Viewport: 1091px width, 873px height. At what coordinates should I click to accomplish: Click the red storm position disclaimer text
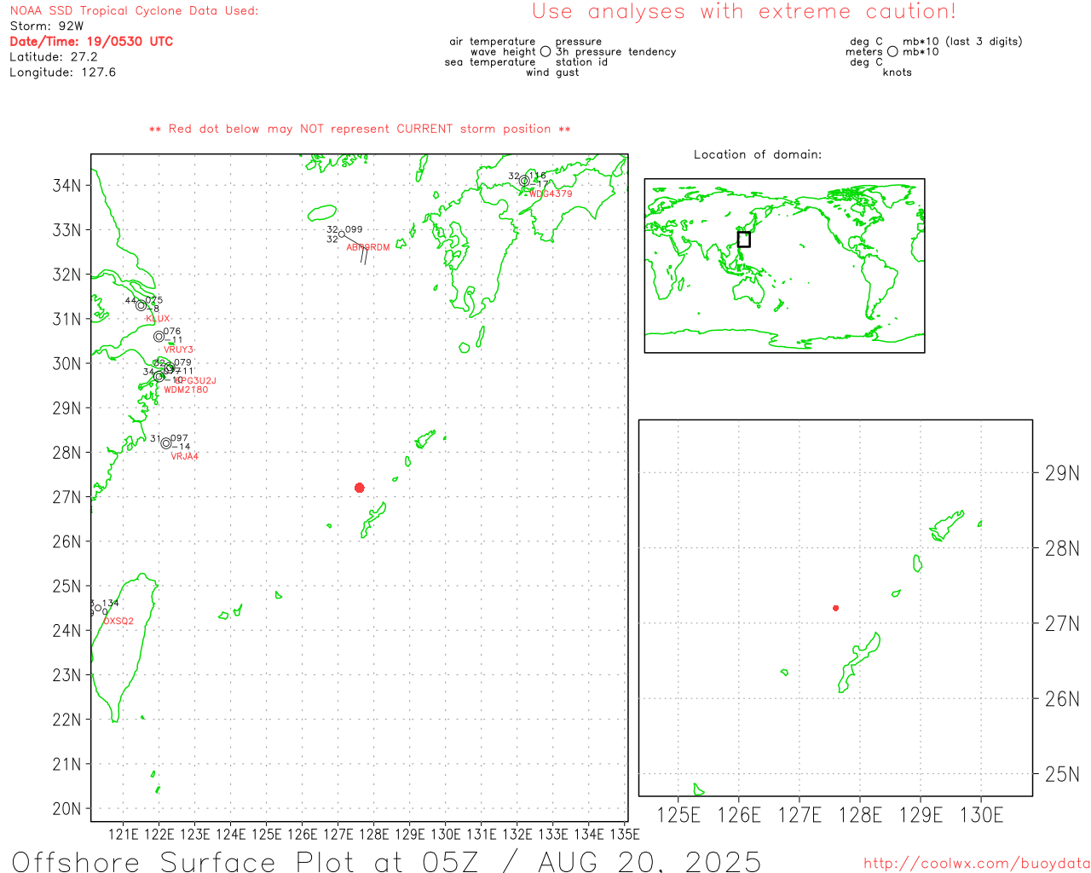[x=360, y=129]
